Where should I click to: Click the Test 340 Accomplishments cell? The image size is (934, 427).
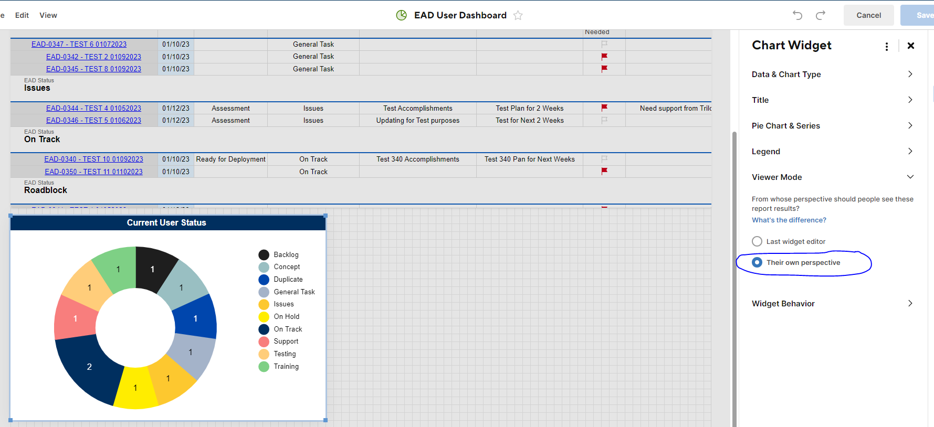point(417,159)
